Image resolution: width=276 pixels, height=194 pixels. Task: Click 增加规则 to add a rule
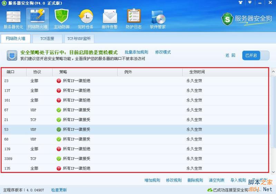pyautogui.click(x=152, y=180)
